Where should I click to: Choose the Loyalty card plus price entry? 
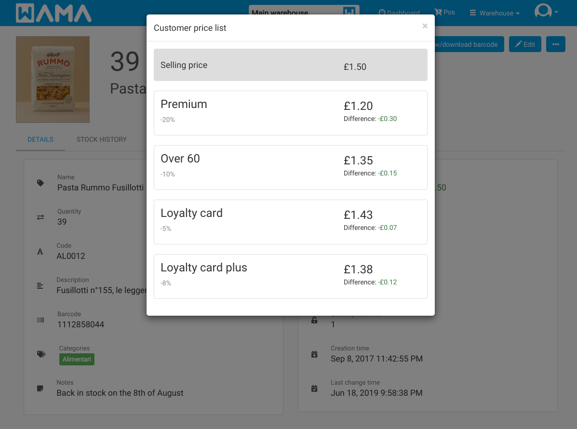290,276
